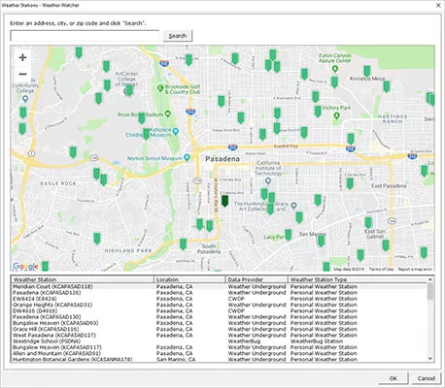Image resolution: width=445 pixels, height=388 pixels.
Task: Zoom in the map with the plus button
Action: (x=22, y=58)
